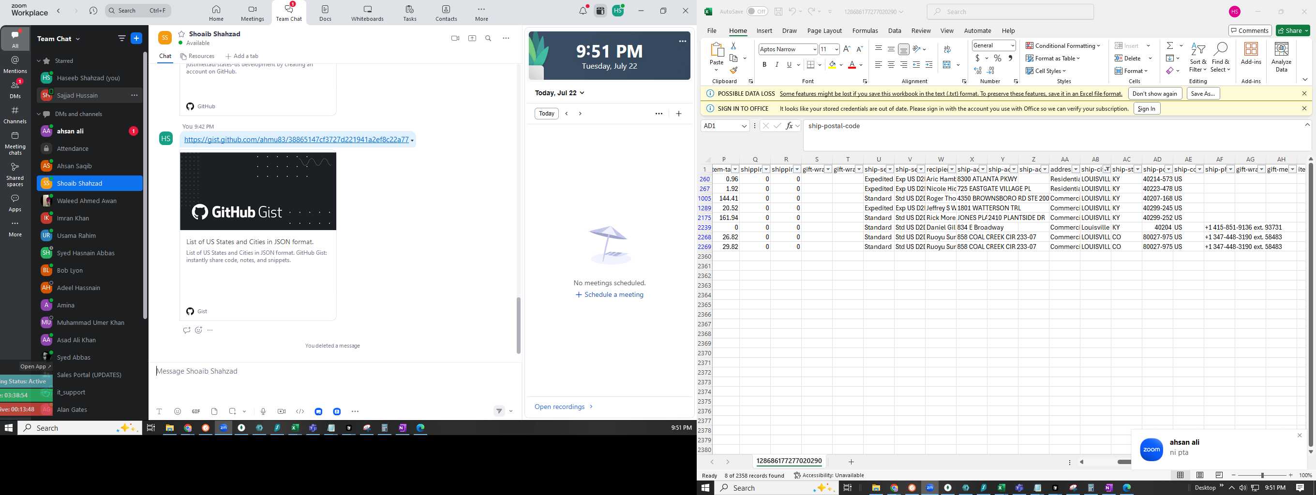Screen dimensions: 1316x495
Task: Increase font size in the Excel ribbon
Action: point(847,49)
